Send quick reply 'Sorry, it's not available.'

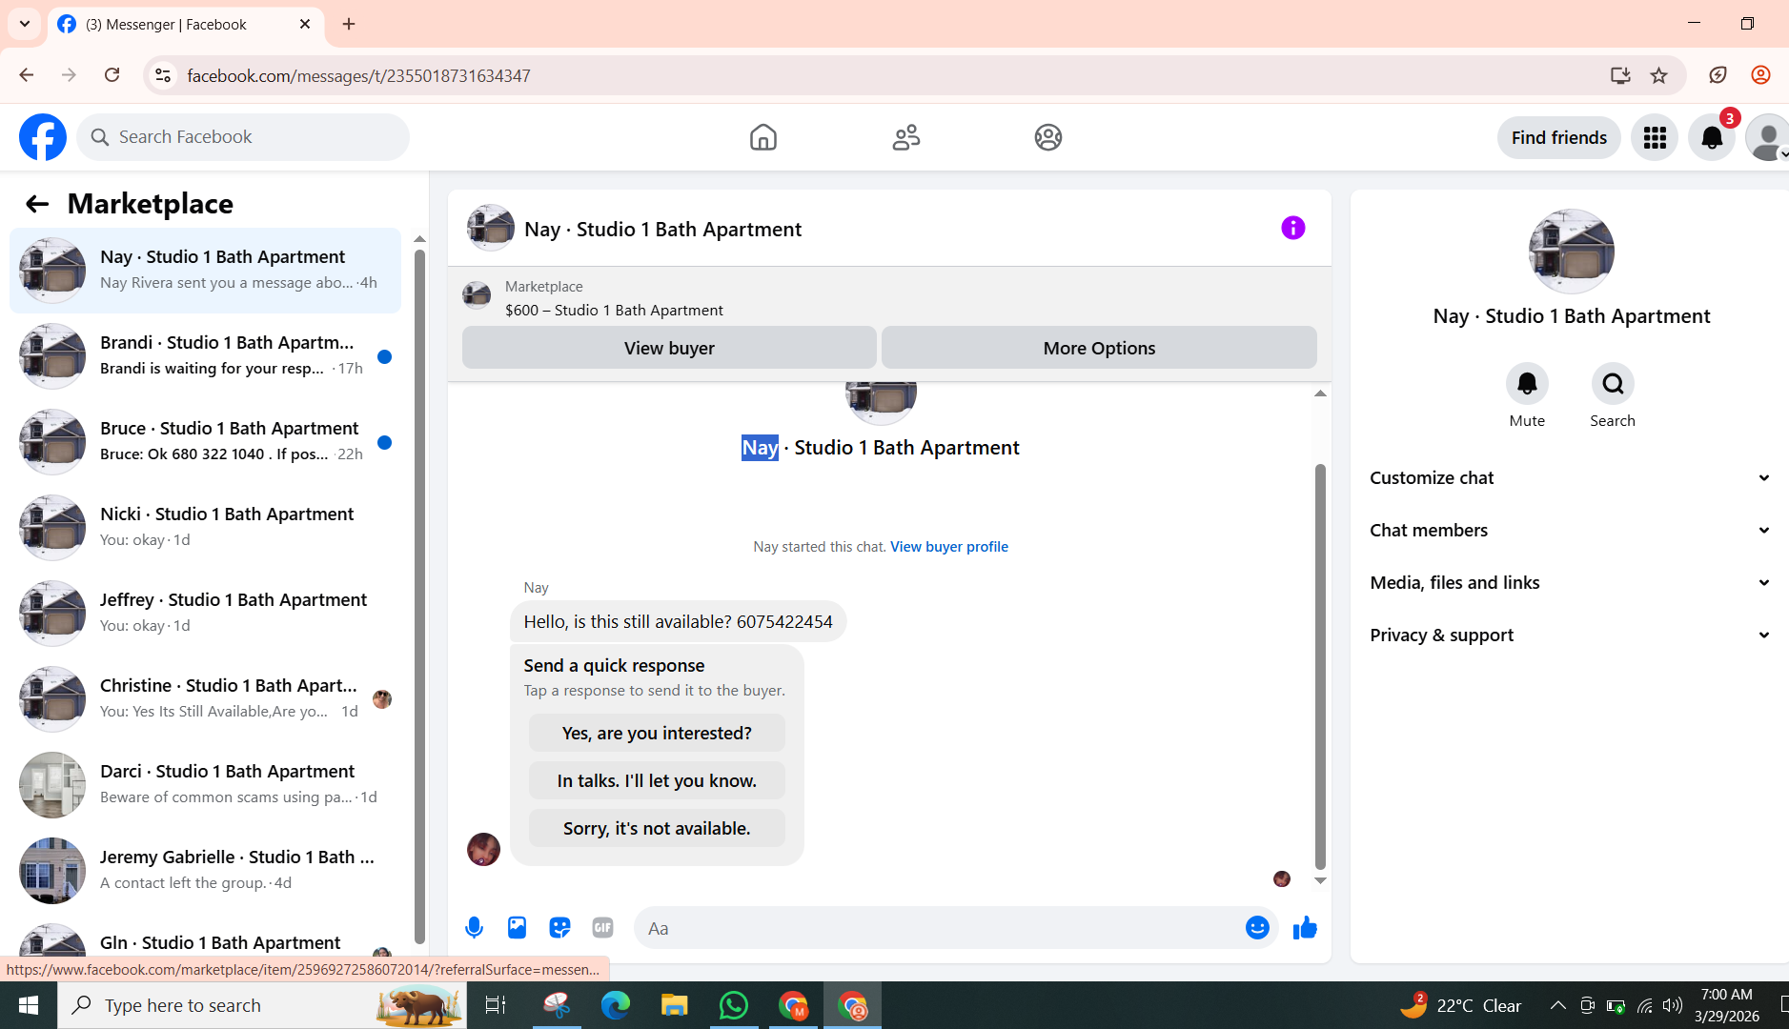tap(657, 828)
